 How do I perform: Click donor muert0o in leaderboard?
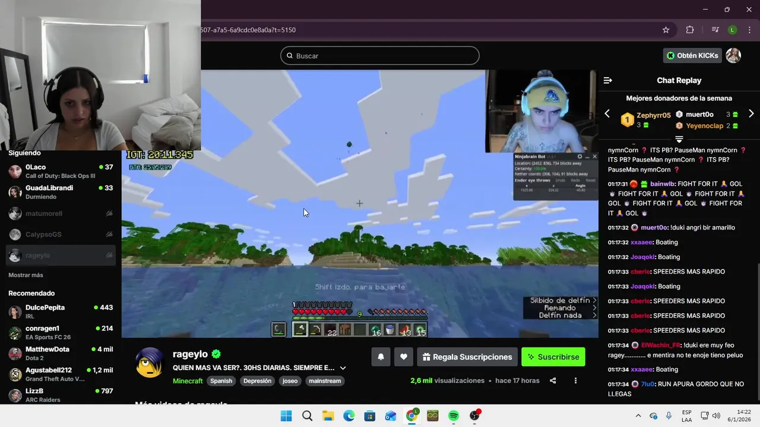pos(699,114)
